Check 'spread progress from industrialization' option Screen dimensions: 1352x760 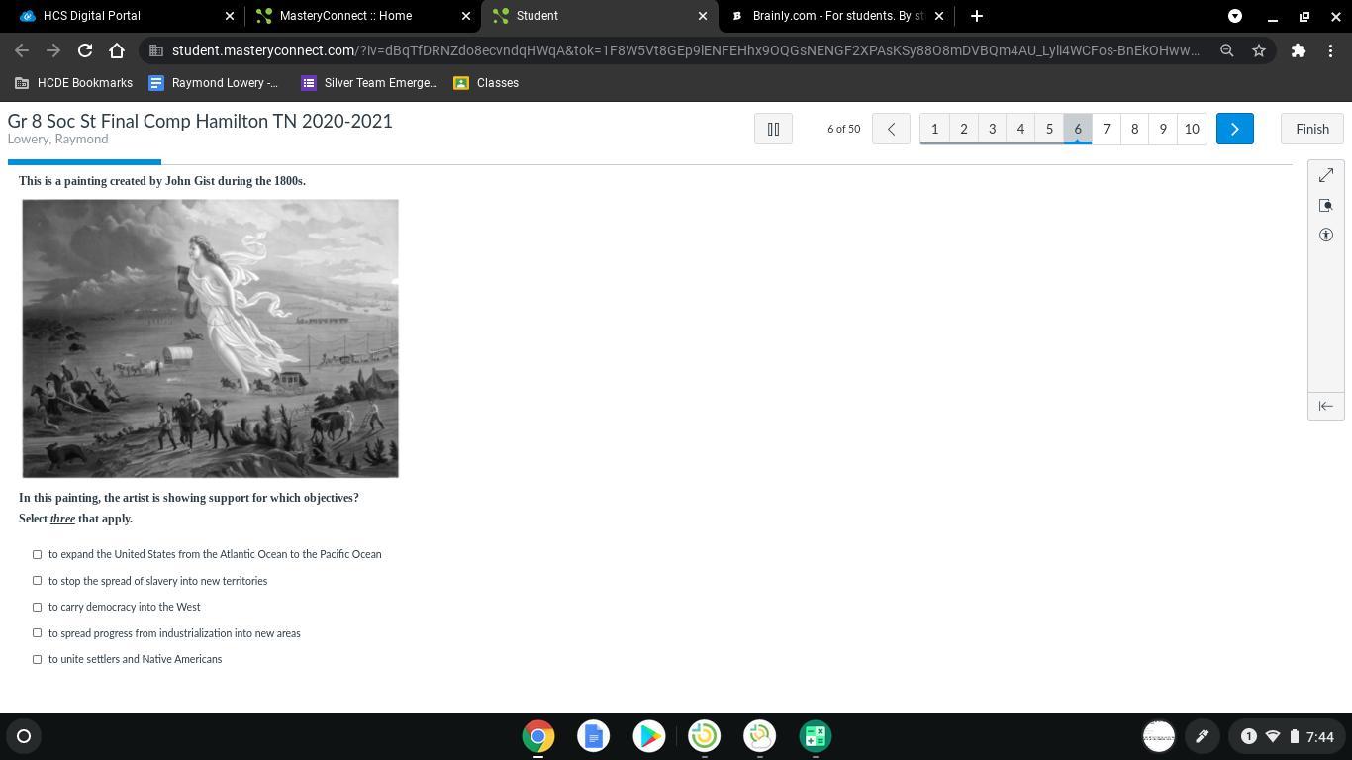pos(38,633)
